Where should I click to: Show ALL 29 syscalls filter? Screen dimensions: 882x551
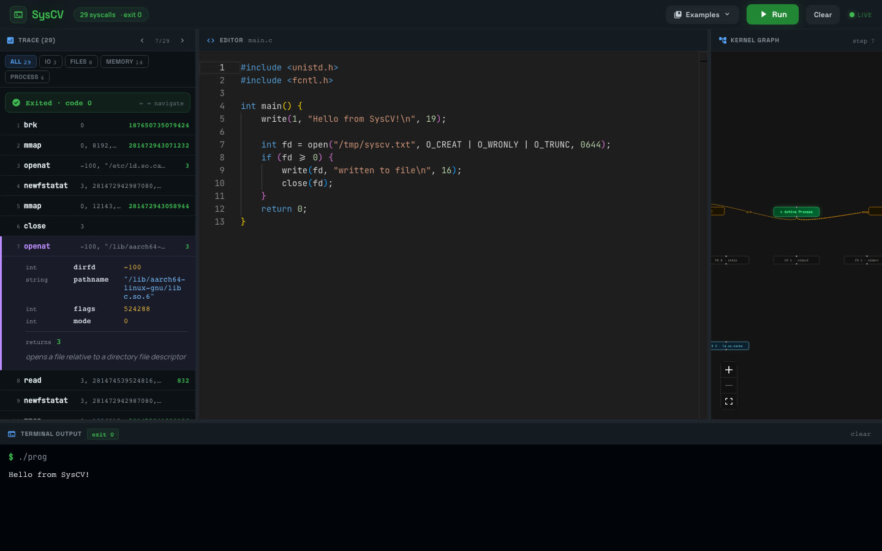[21, 62]
